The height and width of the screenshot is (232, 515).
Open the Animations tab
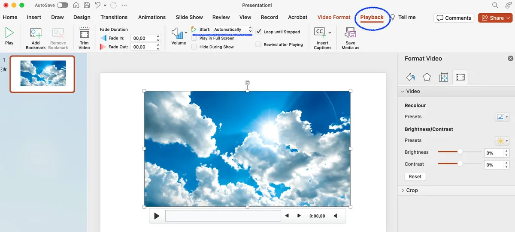click(152, 17)
